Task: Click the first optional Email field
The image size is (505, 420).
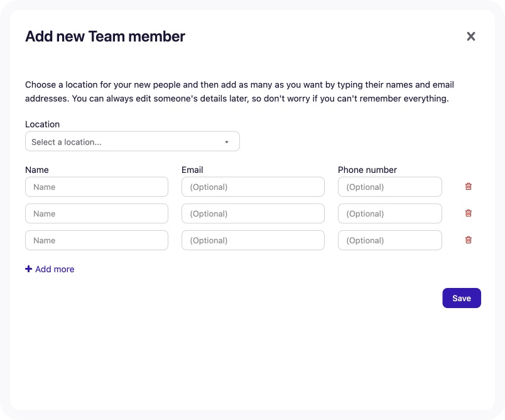Action: pos(253,186)
